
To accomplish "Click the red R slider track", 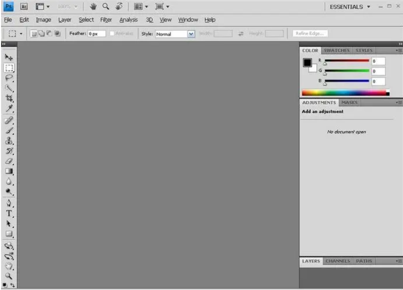I will coord(347,61).
